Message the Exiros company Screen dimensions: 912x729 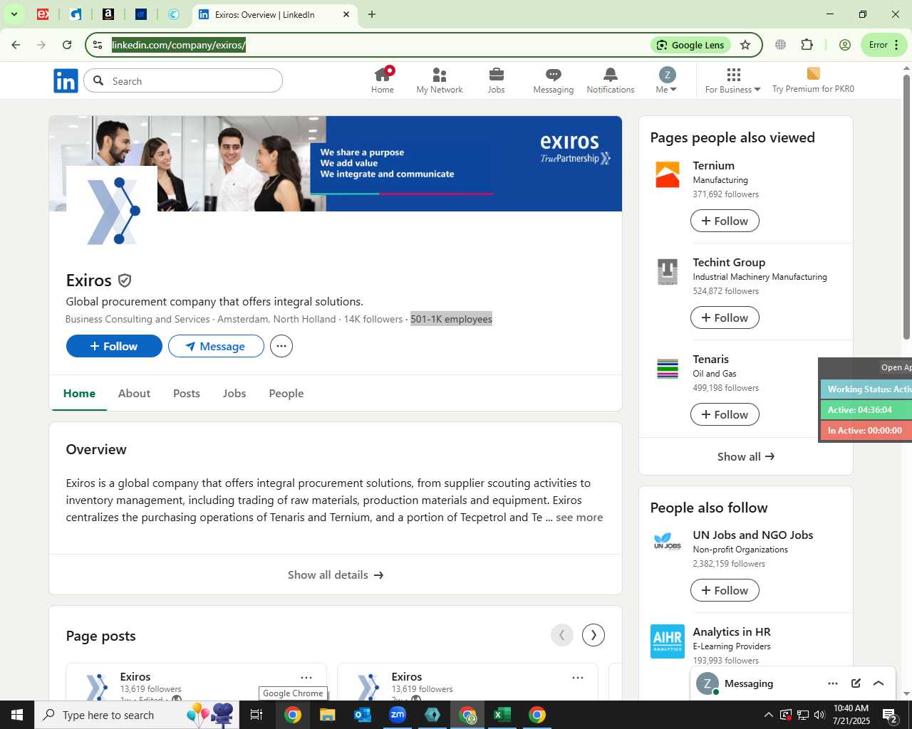point(216,346)
